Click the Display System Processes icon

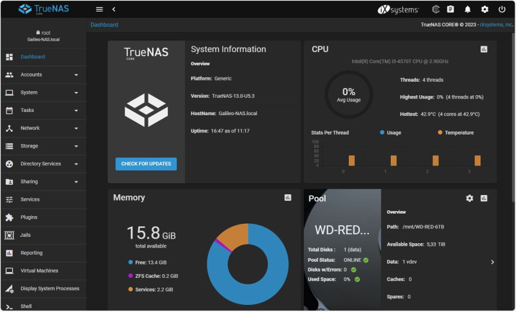[x=9, y=289]
